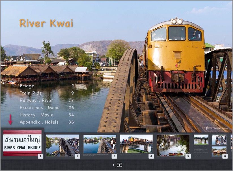233x171 pixels.
Task: Jump to Railway . River on page 17
Action: pos(36,100)
